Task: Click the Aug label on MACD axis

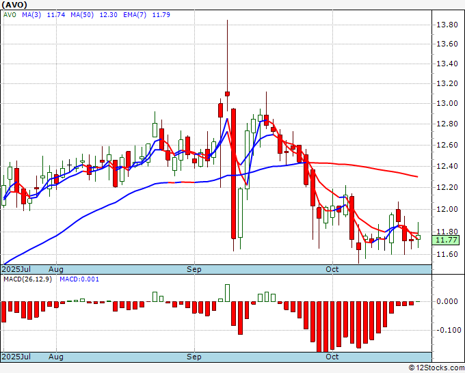Action: tap(56, 357)
